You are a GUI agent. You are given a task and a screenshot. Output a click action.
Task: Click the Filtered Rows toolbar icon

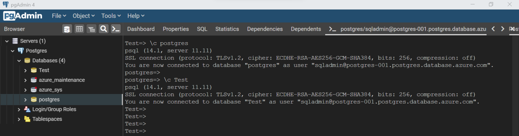coord(92,29)
